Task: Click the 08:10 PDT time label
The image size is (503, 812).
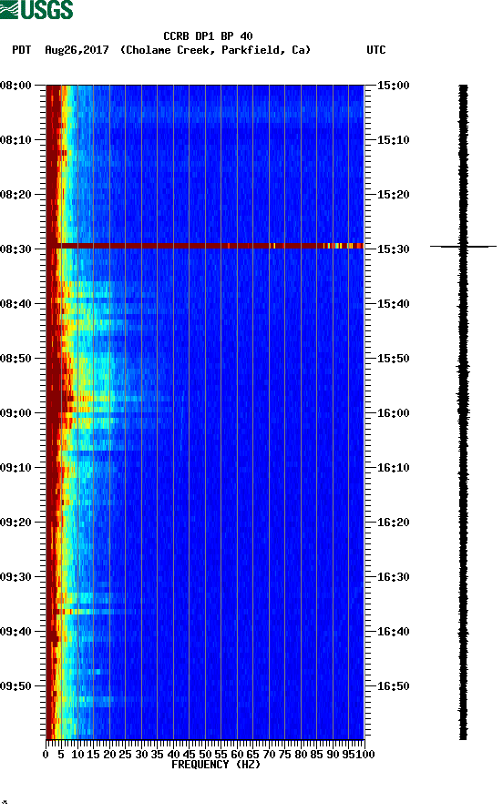Action: pos(15,140)
